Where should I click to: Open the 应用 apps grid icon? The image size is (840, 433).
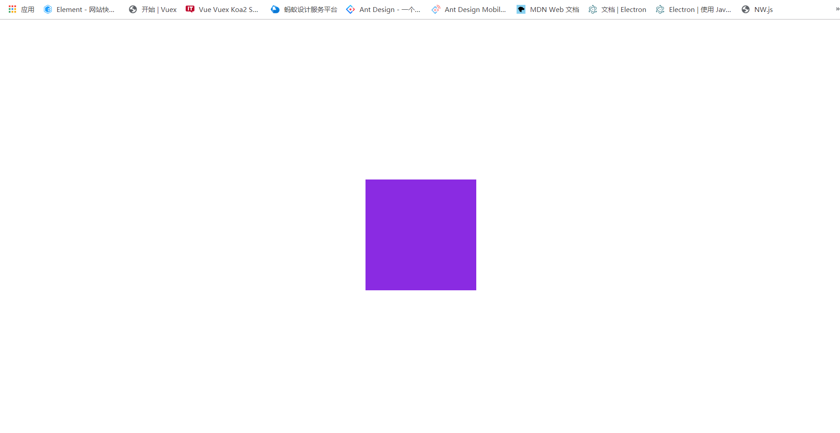(x=12, y=9)
